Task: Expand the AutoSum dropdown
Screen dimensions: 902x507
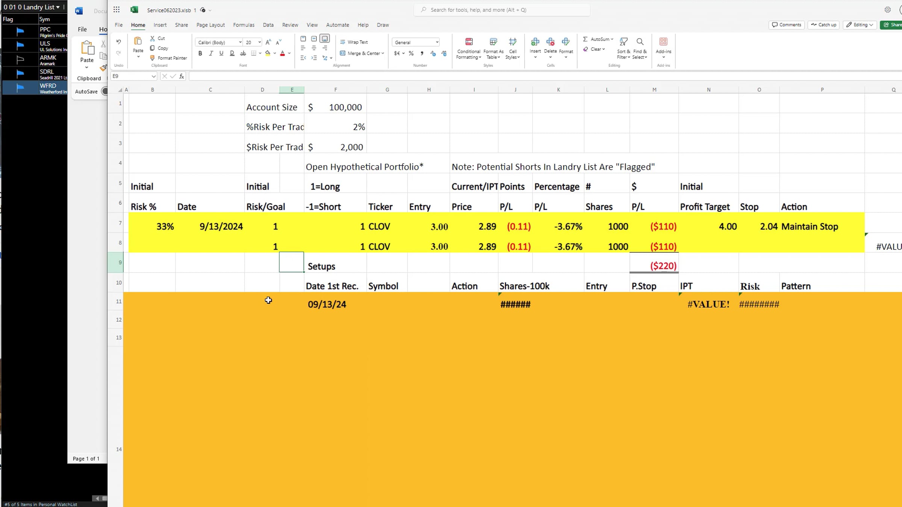Action: (612, 39)
